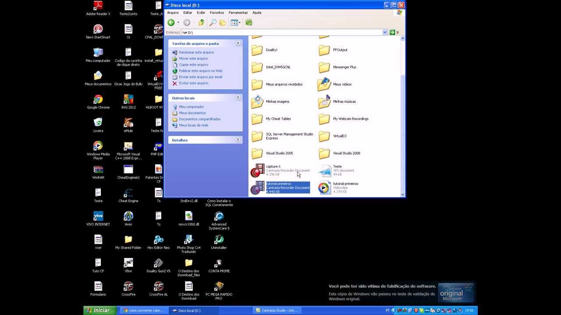Click the file list vertical scrollbar
This screenshot has width=561, height=315.
(x=402, y=131)
